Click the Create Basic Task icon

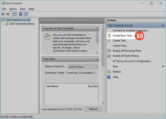click(x=109, y=36)
